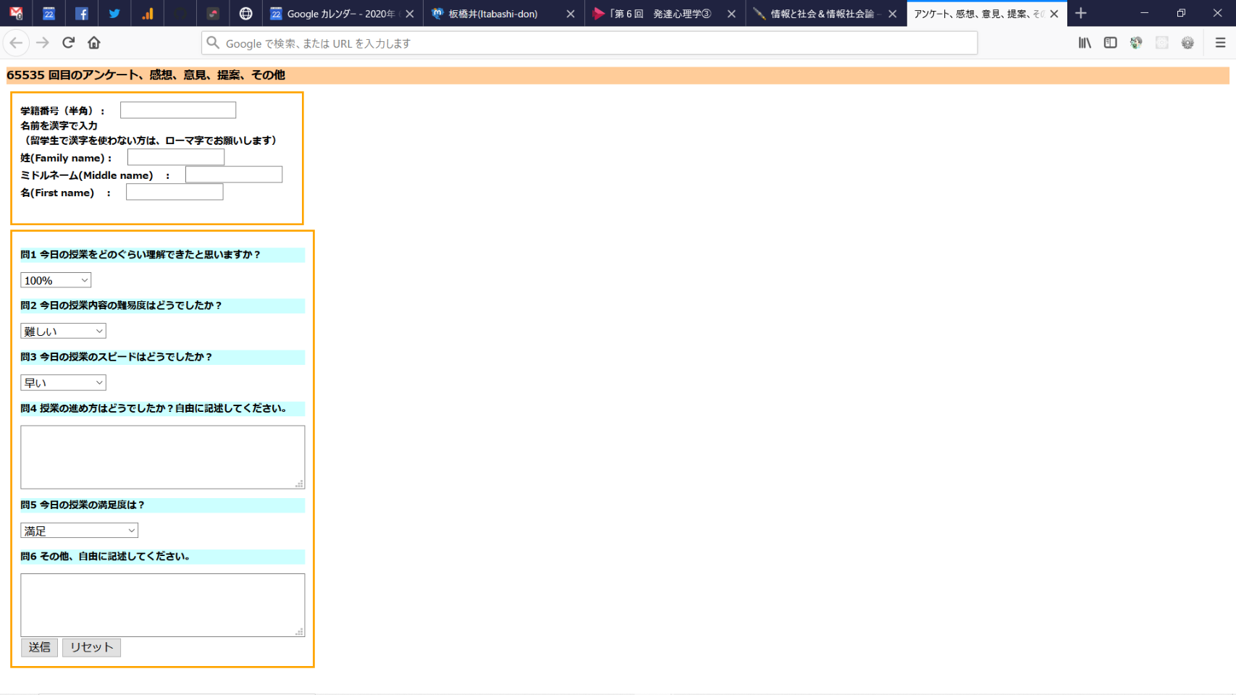Open the Firefox hamburger menu
Screen dimensions: 1236x695
[1220, 43]
